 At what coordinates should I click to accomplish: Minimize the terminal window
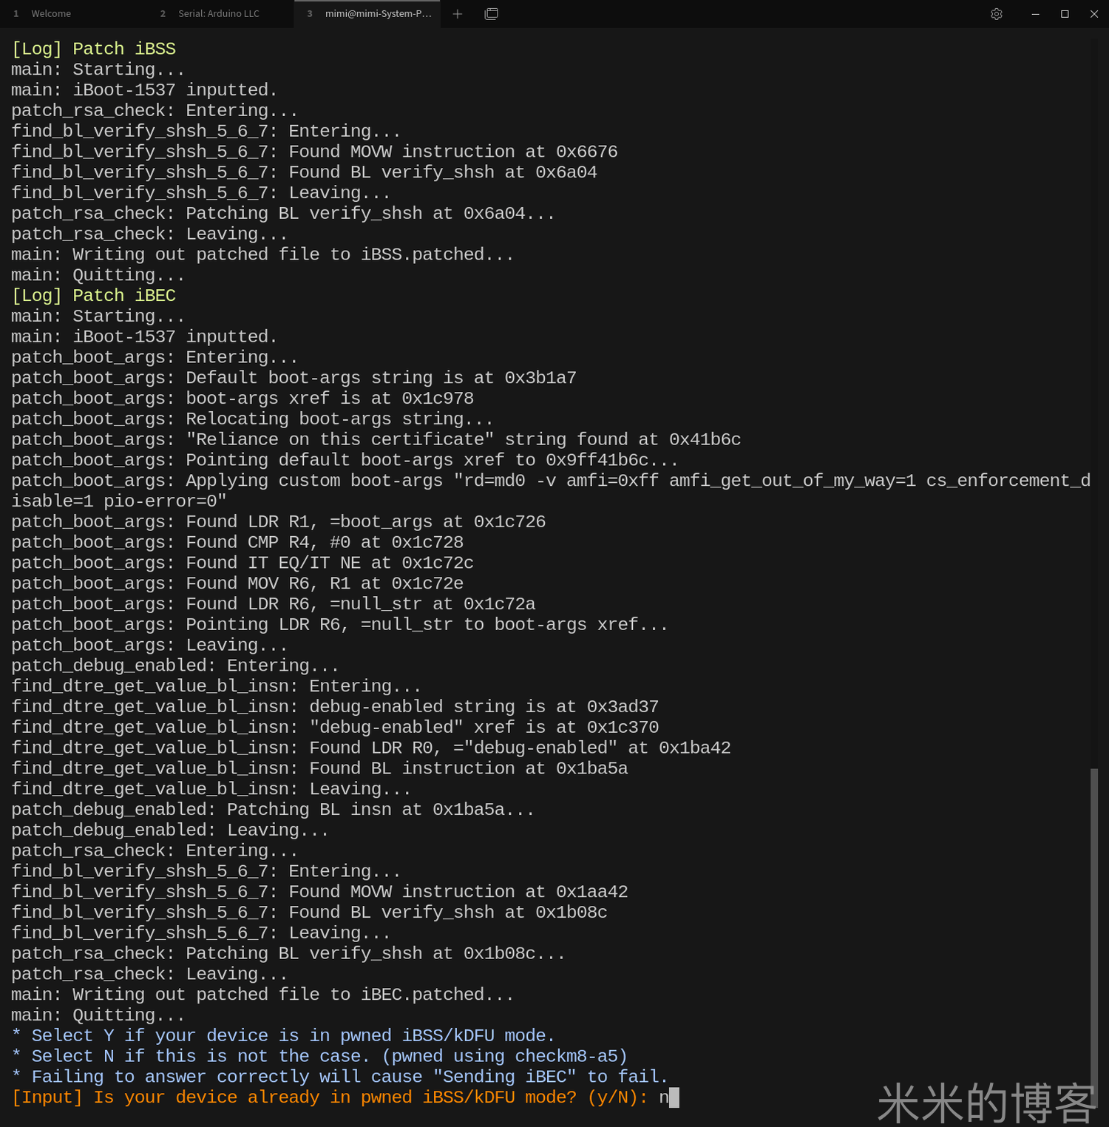click(x=1035, y=14)
